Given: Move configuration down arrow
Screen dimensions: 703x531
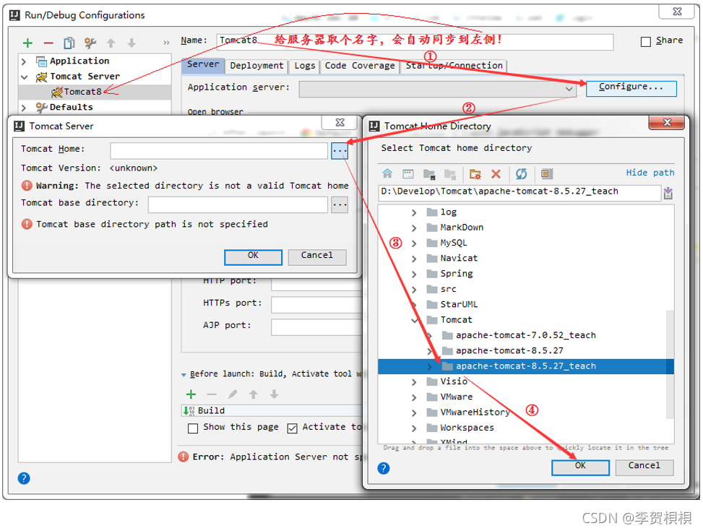Looking at the screenshot, I should [x=131, y=43].
